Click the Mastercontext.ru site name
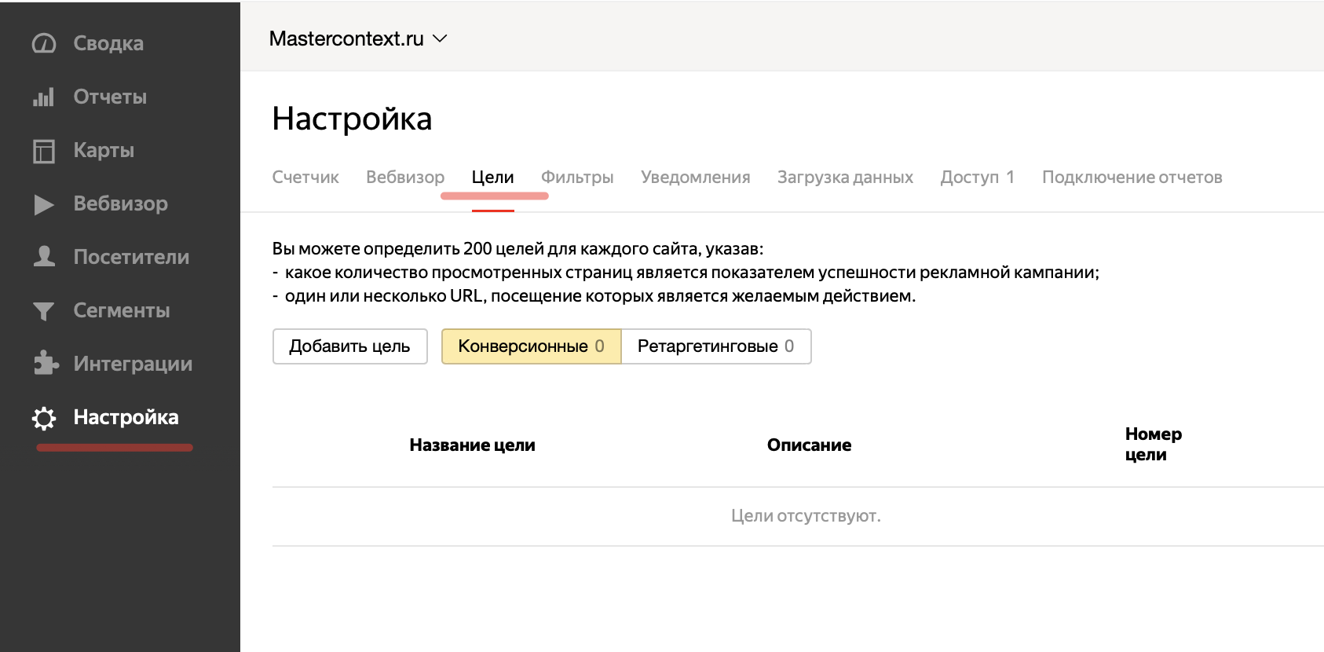This screenshot has width=1324, height=652. pyautogui.click(x=346, y=38)
